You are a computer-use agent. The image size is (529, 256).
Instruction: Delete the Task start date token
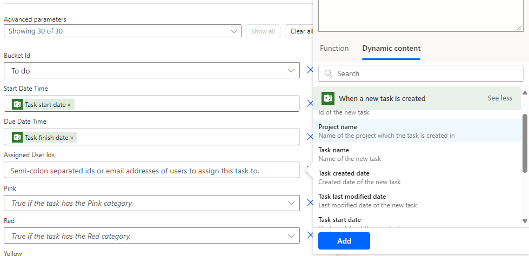click(x=69, y=105)
